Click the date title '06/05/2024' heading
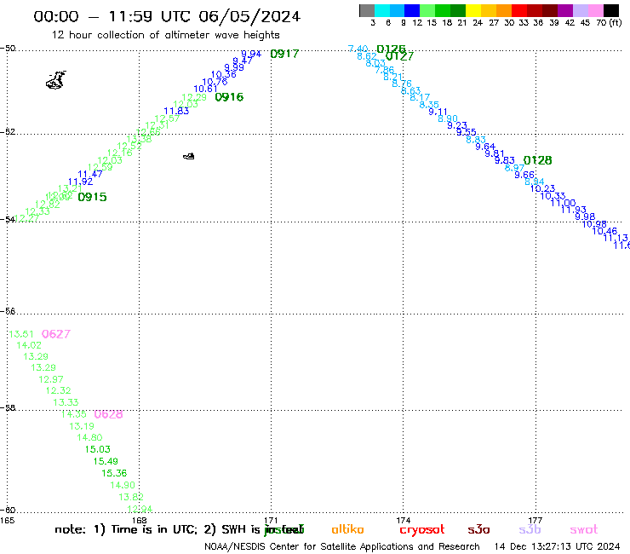The image size is (630, 554). [x=249, y=16]
